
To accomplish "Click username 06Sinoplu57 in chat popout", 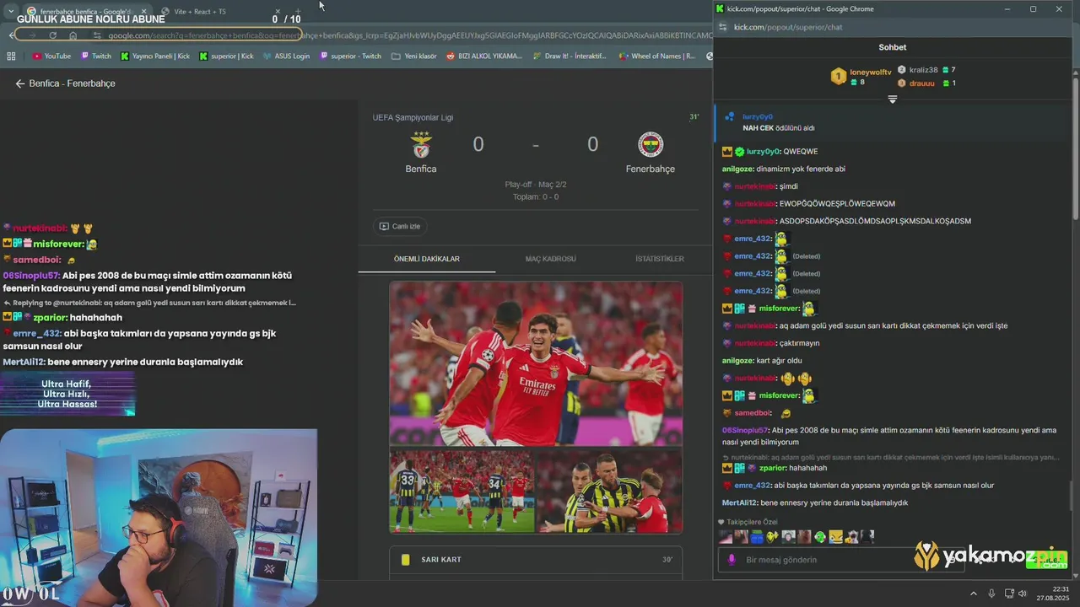I will 745,430.
